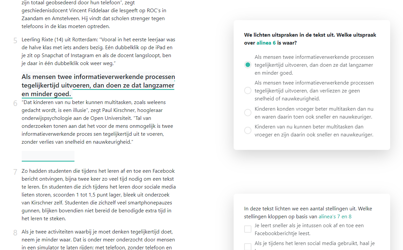Check the statement about social media during learning
Viewport: 403px width, 250px height.
tap(247, 246)
